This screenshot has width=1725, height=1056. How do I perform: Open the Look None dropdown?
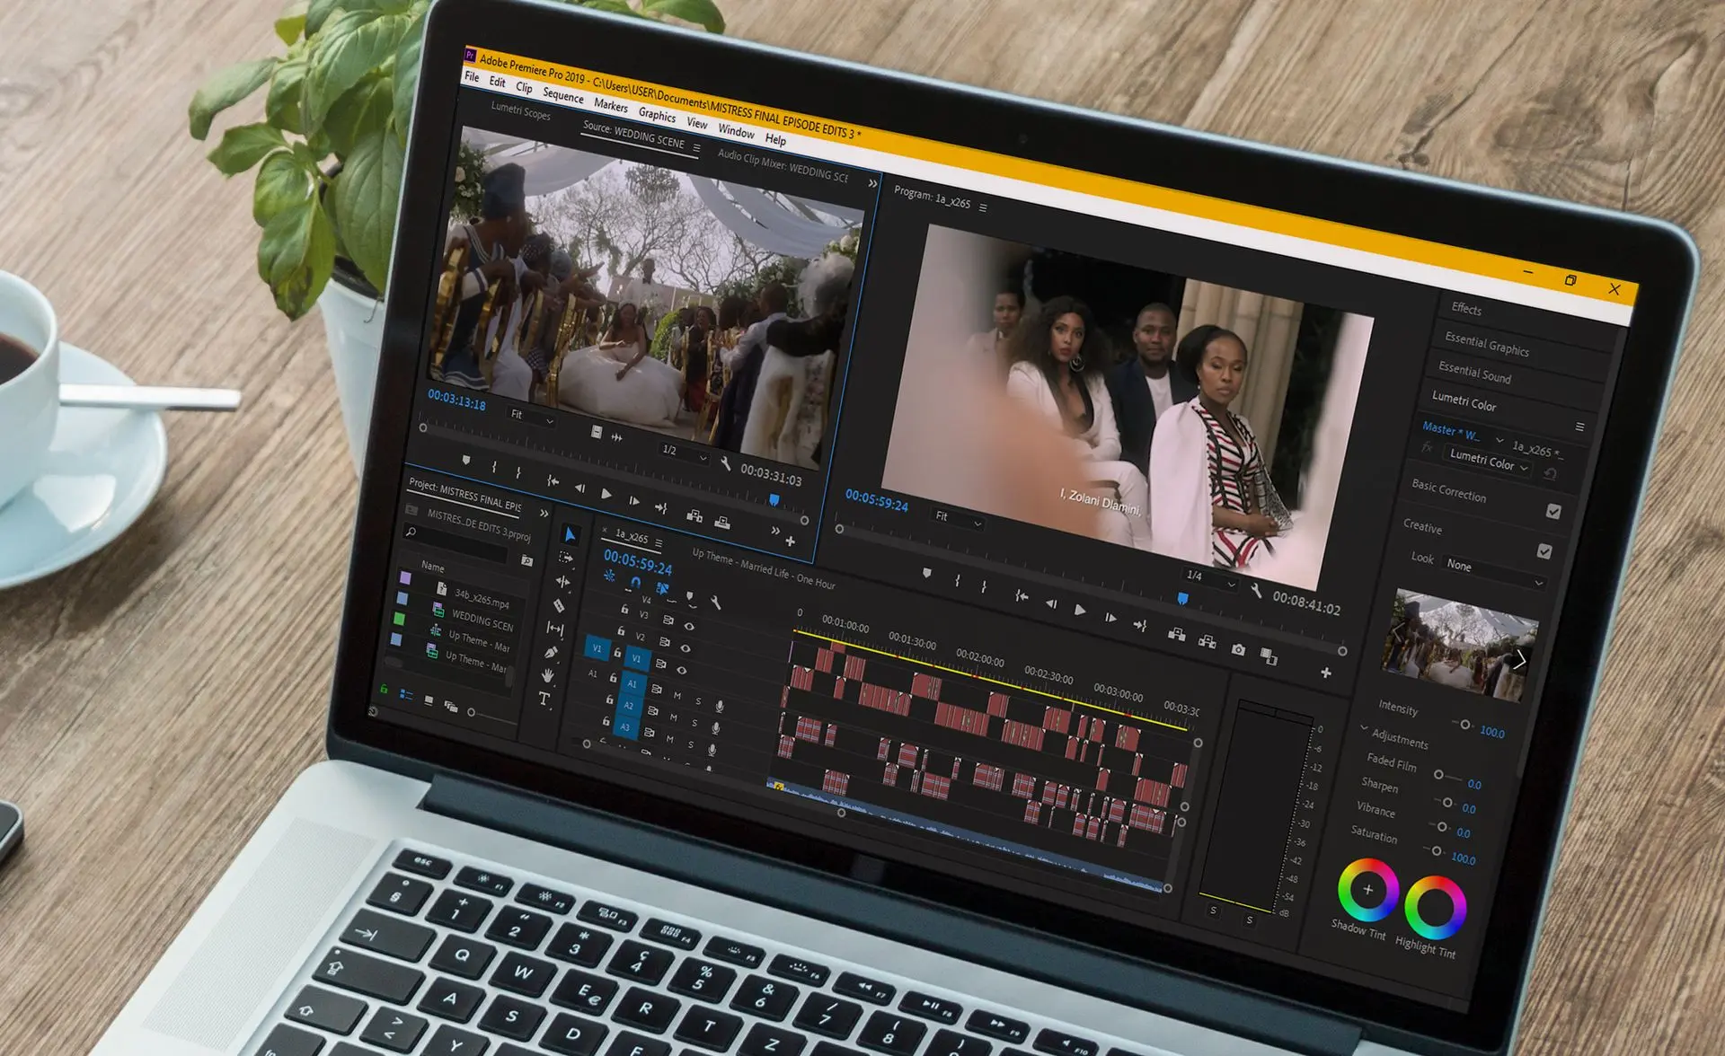tap(1493, 573)
